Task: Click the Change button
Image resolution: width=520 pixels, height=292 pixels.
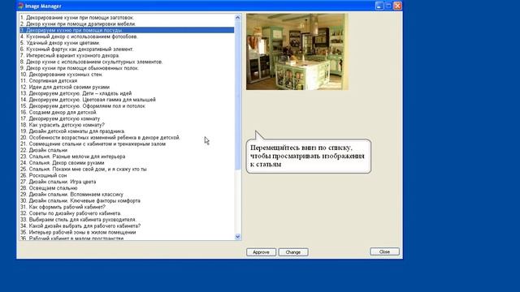Action: click(293, 252)
